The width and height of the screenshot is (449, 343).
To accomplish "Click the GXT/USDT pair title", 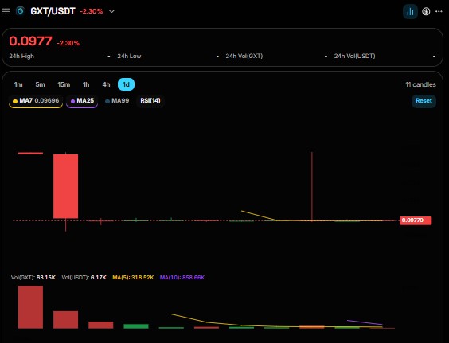I will pos(53,11).
